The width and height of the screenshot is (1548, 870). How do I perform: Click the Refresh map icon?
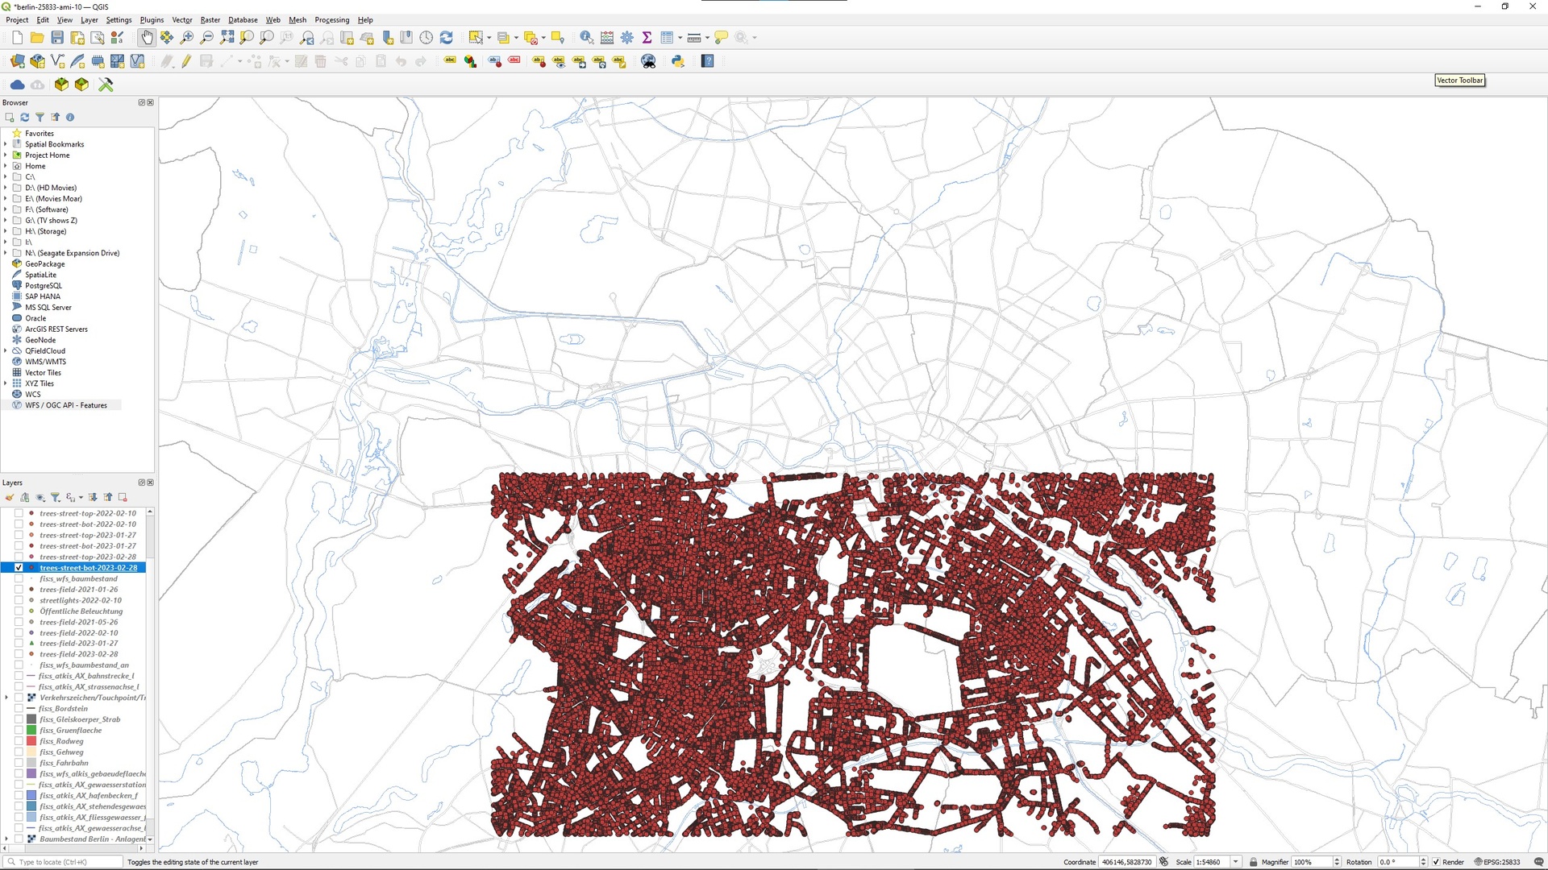click(446, 38)
